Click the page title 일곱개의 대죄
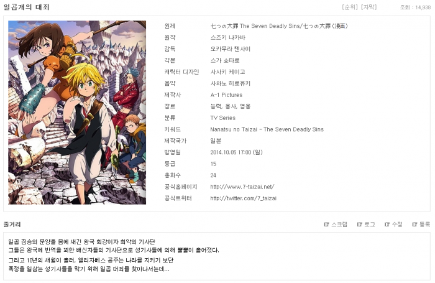The width and height of the screenshot is (435, 283). coord(26,7)
